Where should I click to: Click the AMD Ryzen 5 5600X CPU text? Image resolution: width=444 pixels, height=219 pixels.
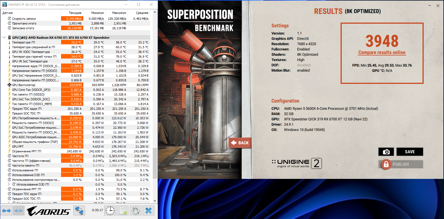point(331,109)
